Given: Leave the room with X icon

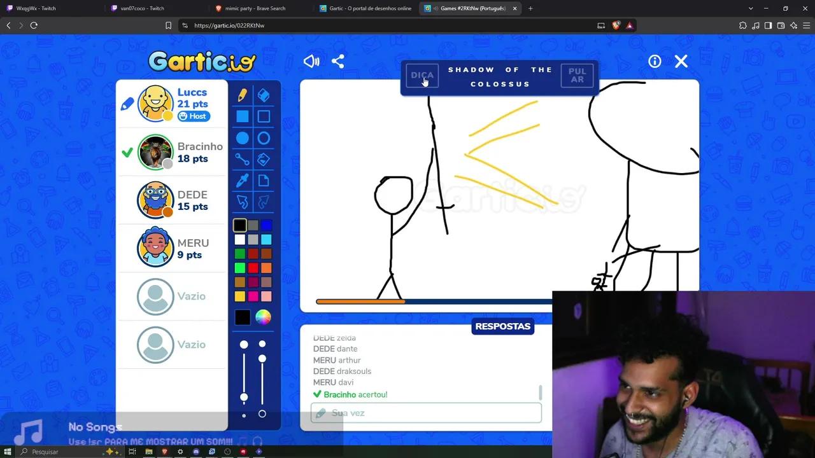Looking at the screenshot, I should [681, 61].
